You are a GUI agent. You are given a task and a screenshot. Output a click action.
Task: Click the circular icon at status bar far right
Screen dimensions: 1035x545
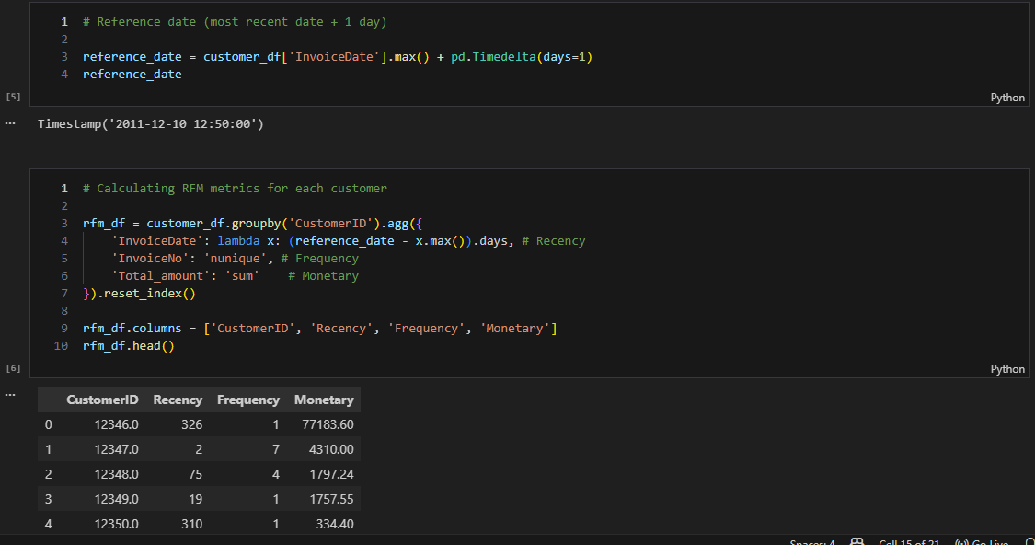click(x=1030, y=541)
